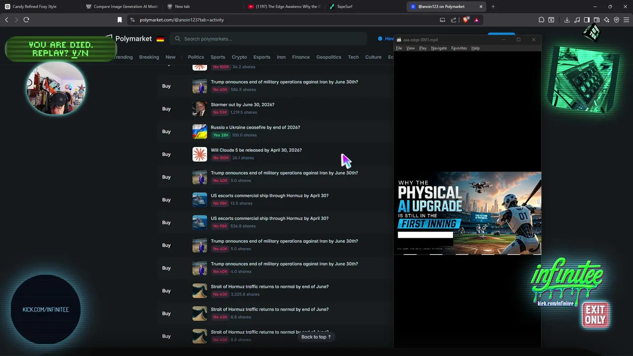Click the German flag next to Polymarket

click(160, 39)
